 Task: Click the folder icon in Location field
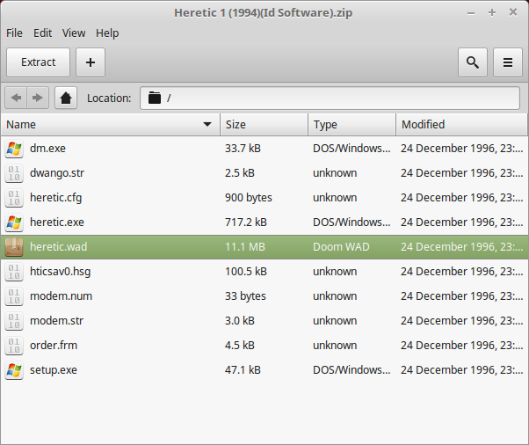(x=155, y=98)
